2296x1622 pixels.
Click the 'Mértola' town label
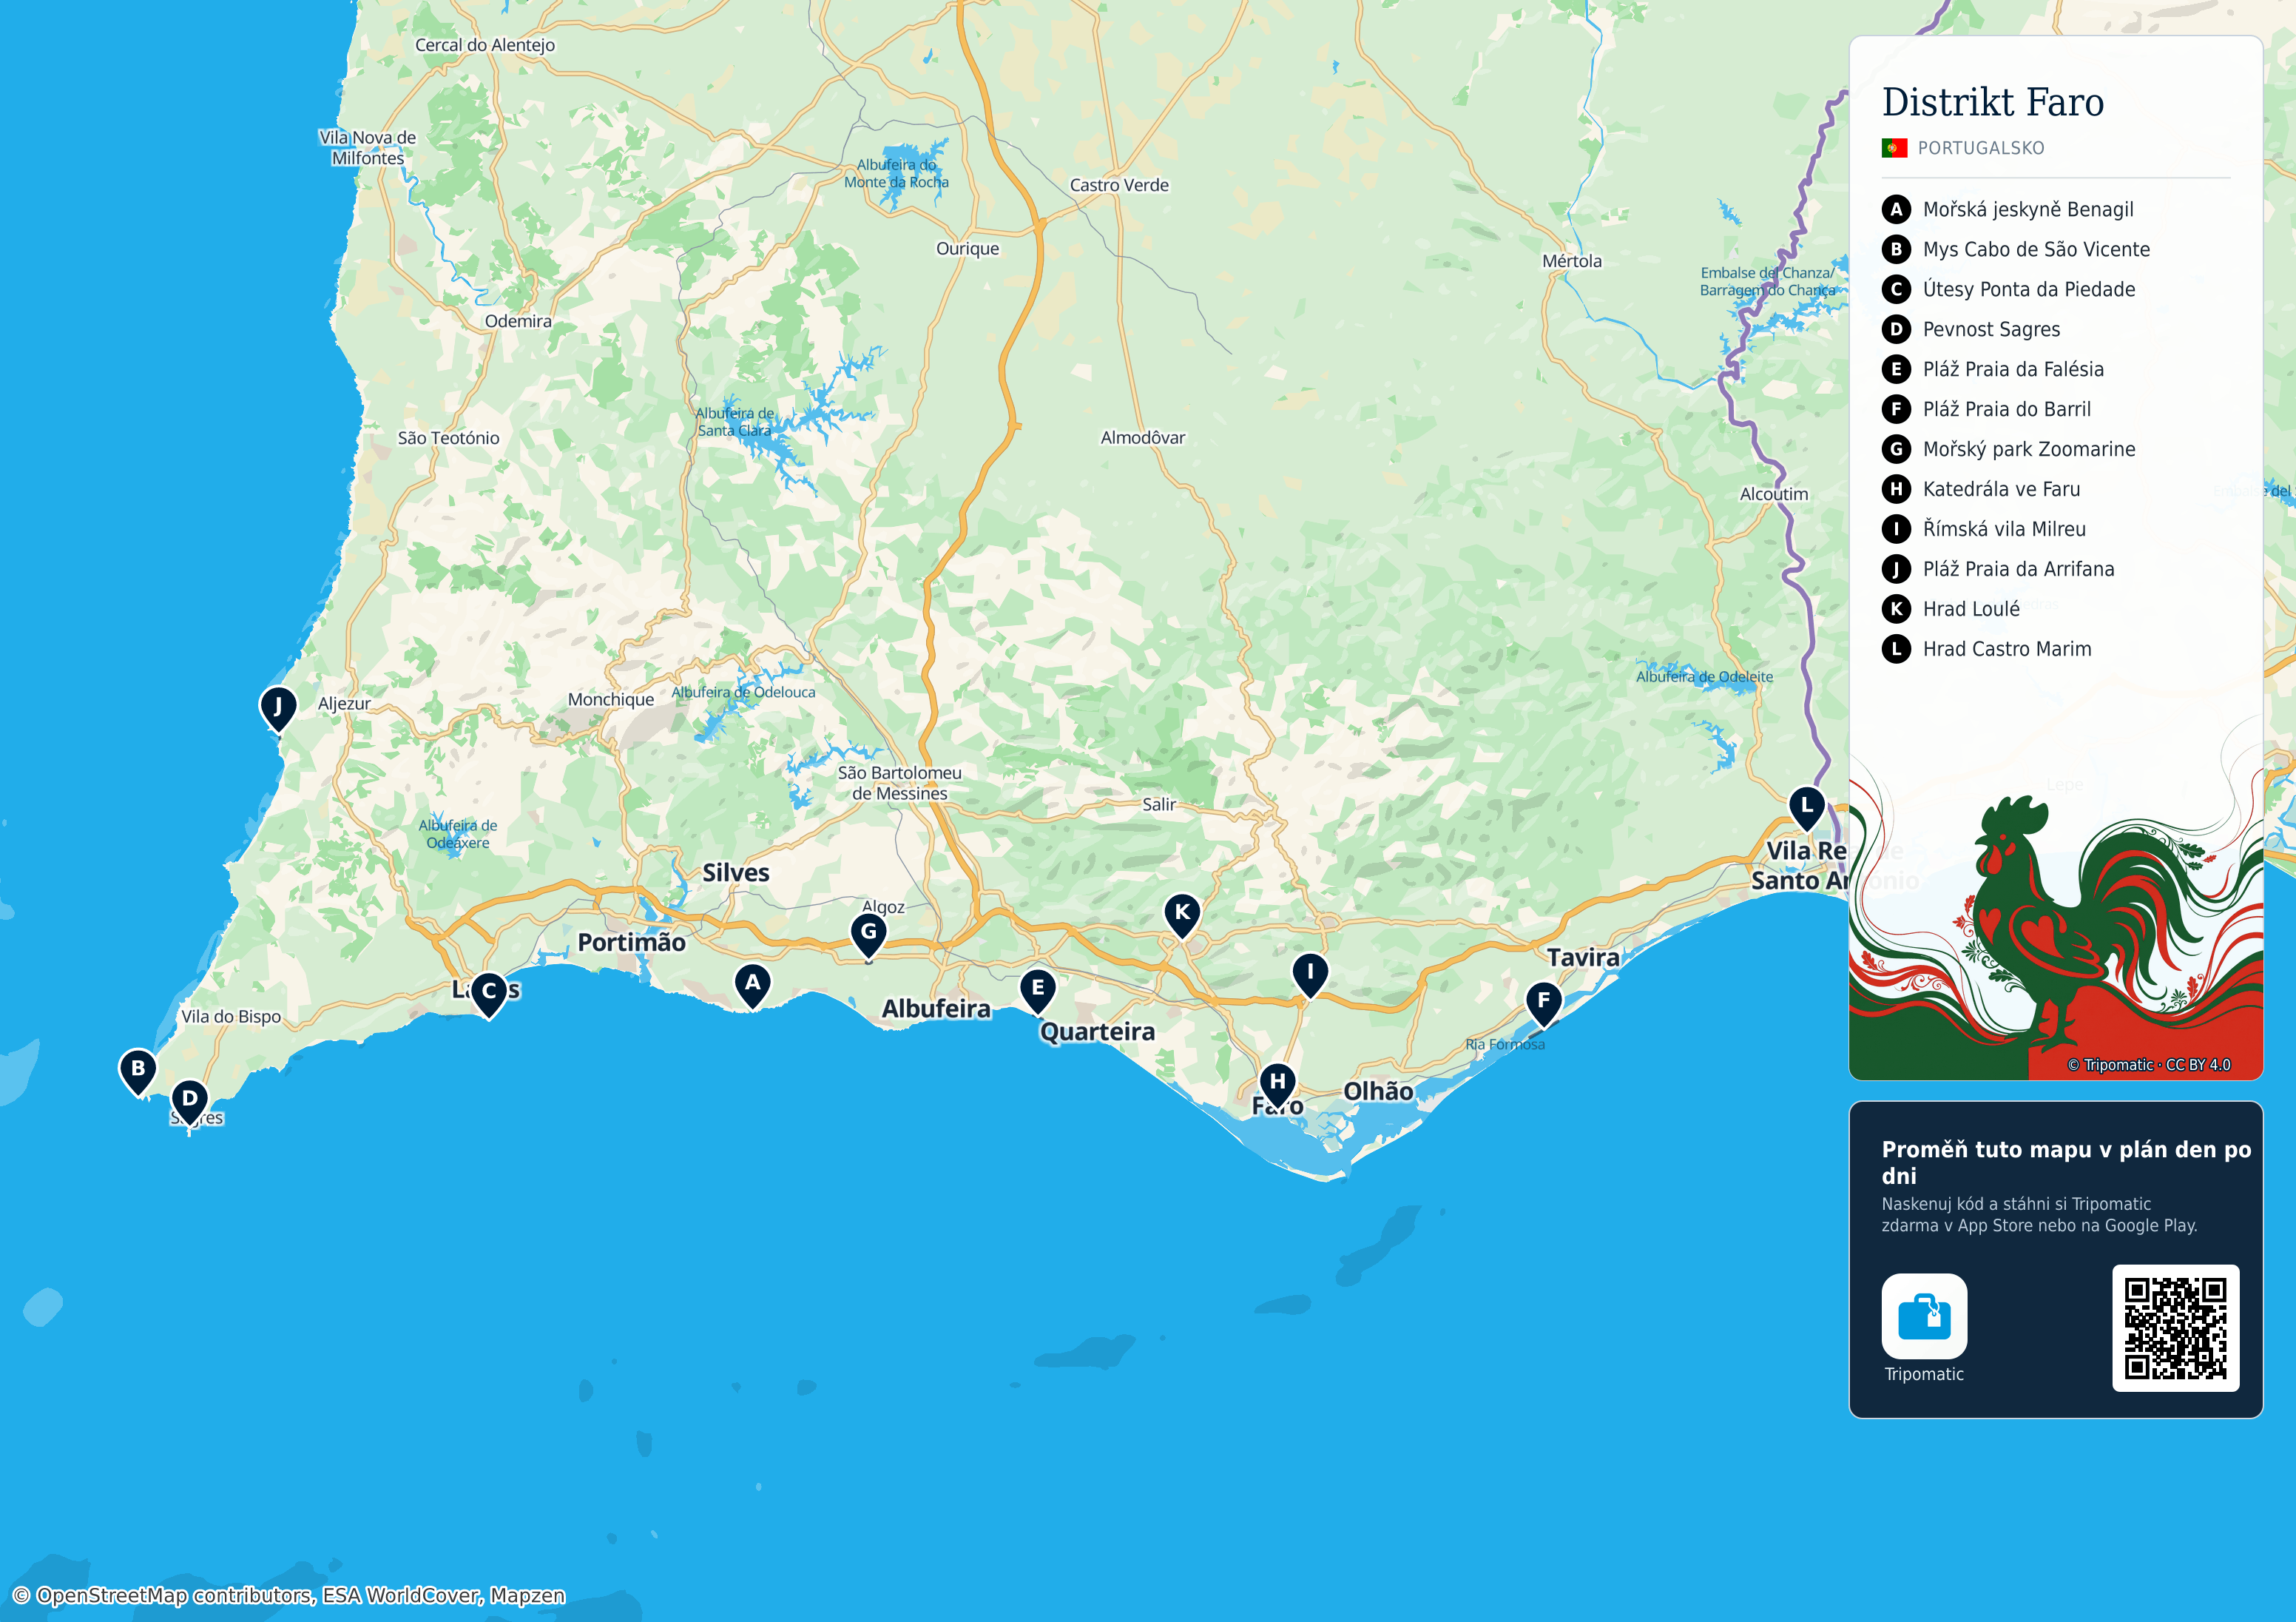tap(1572, 261)
